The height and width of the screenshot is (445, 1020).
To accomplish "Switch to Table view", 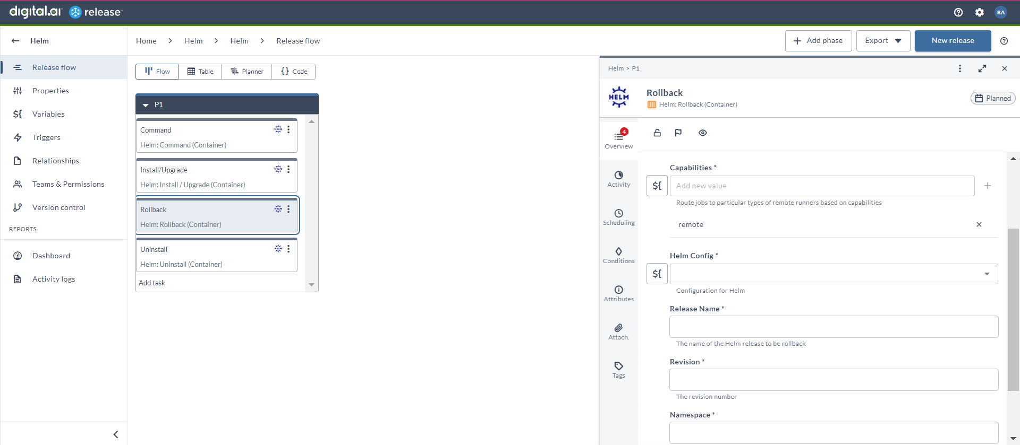I will pos(200,72).
